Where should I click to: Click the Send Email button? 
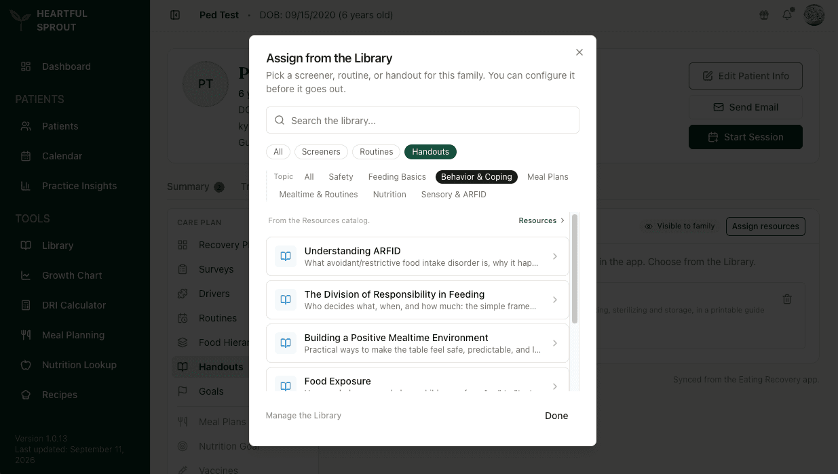746,107
